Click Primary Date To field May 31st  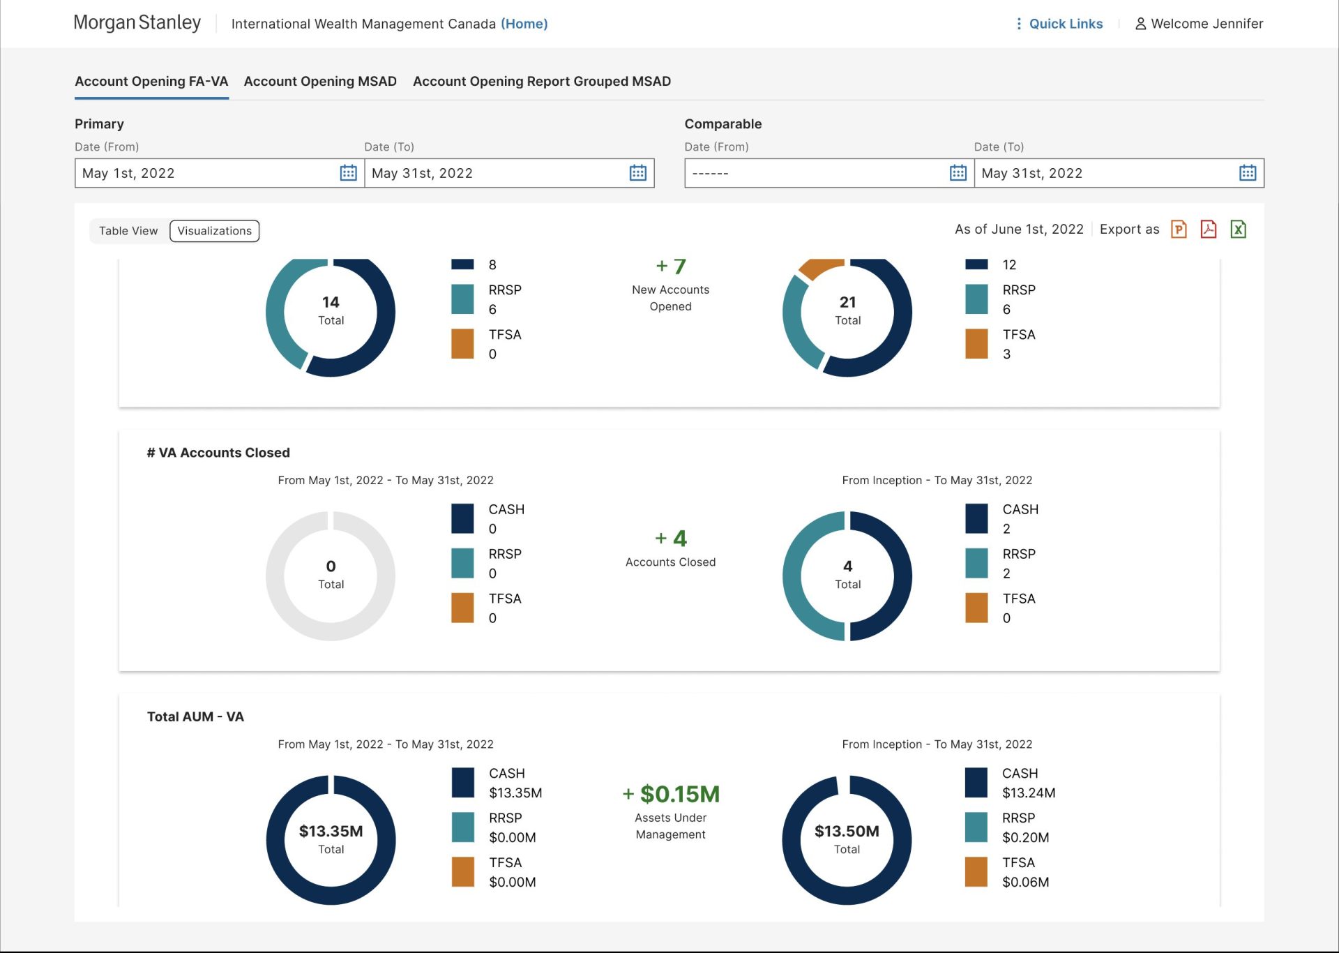(x=509, y=173)
